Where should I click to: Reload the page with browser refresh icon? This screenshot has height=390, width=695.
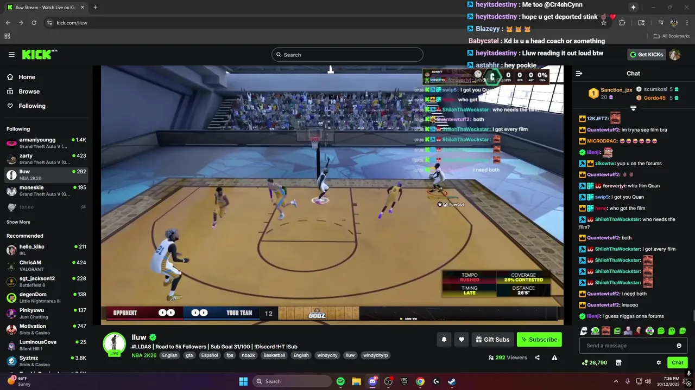tap(34, 23)
